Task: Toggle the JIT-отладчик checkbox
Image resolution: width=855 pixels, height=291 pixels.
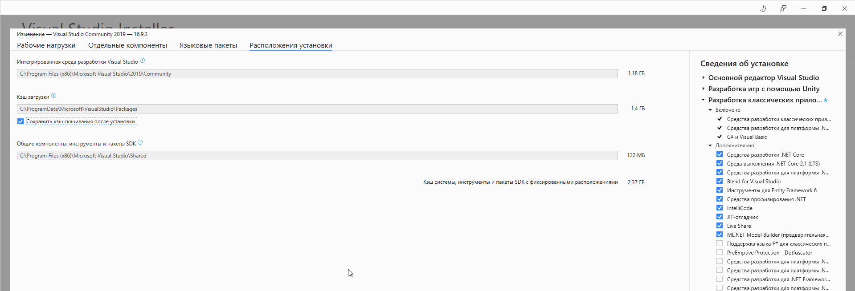Action: click(x=720, y=217)
